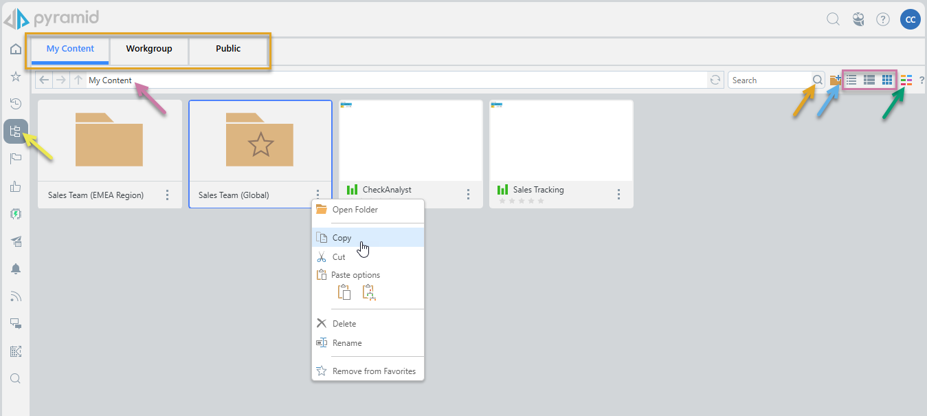Switch to simple list view
Image resolution: width=927 pixels, height=416 pixels.
coord(851,80)
